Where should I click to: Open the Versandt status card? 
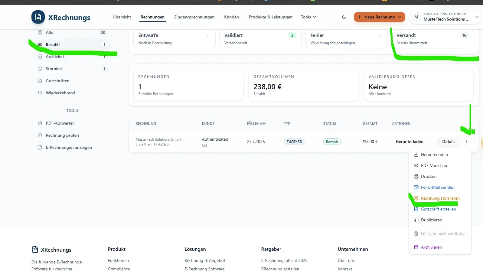[x=435, y=39]
